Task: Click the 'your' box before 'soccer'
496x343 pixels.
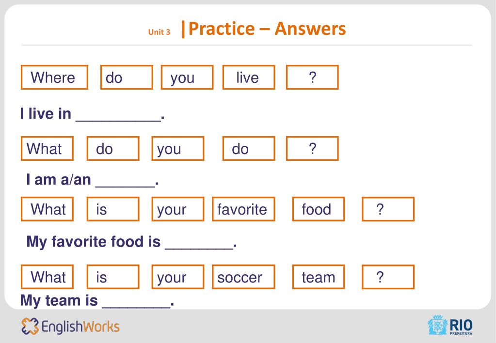Action: [178, 277]
